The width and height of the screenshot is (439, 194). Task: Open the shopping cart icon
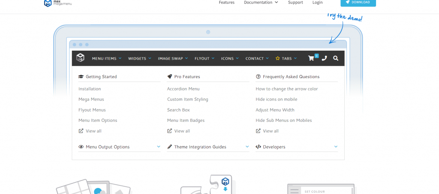coord(311,58)
